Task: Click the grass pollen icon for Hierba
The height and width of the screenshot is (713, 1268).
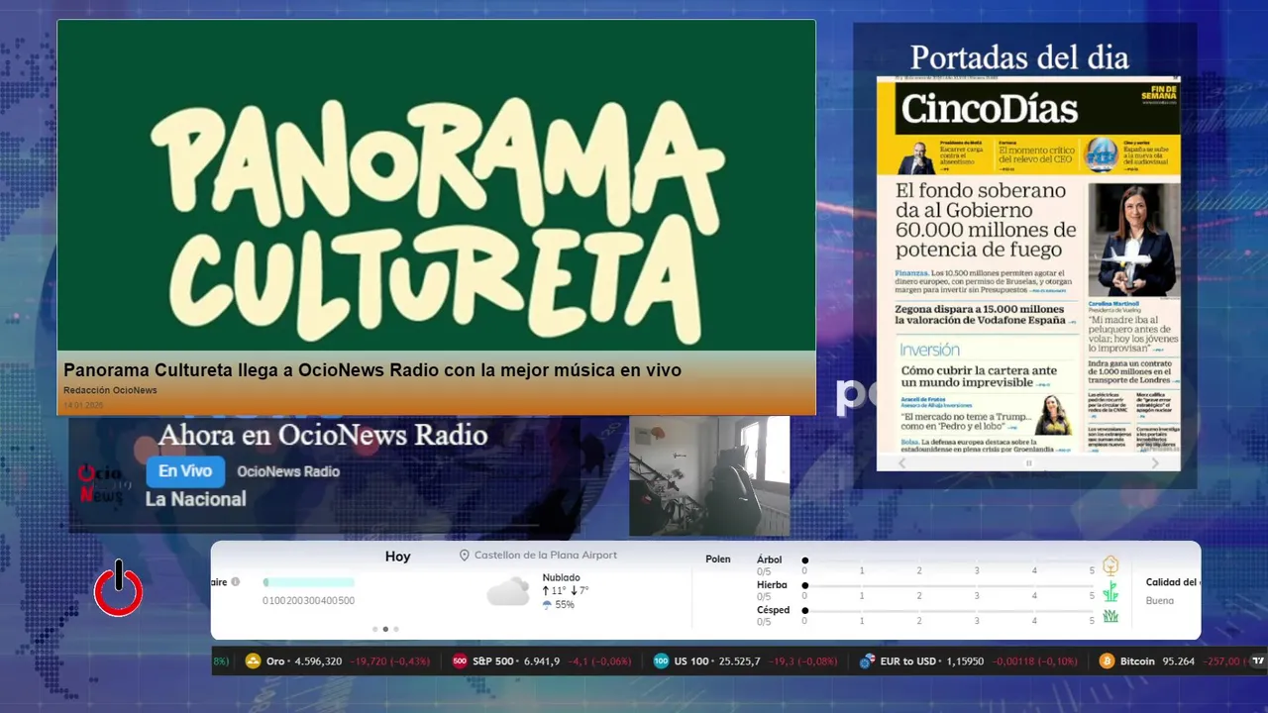Action: pos(1111,591)
